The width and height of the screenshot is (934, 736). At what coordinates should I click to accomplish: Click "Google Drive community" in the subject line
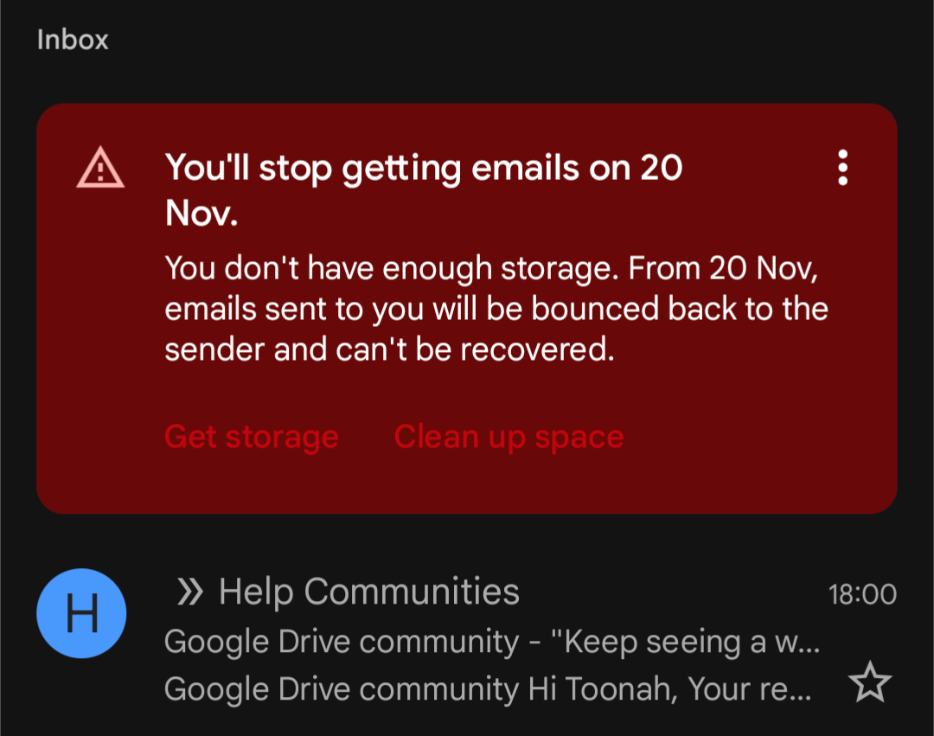pos(342,642)
